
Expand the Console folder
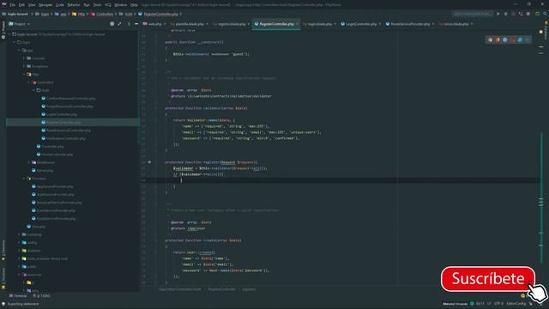coord(24,58)
